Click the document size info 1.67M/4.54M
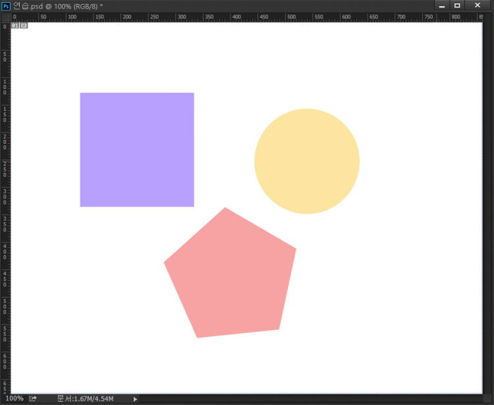The image size is (494, 405). coord(86,398)
